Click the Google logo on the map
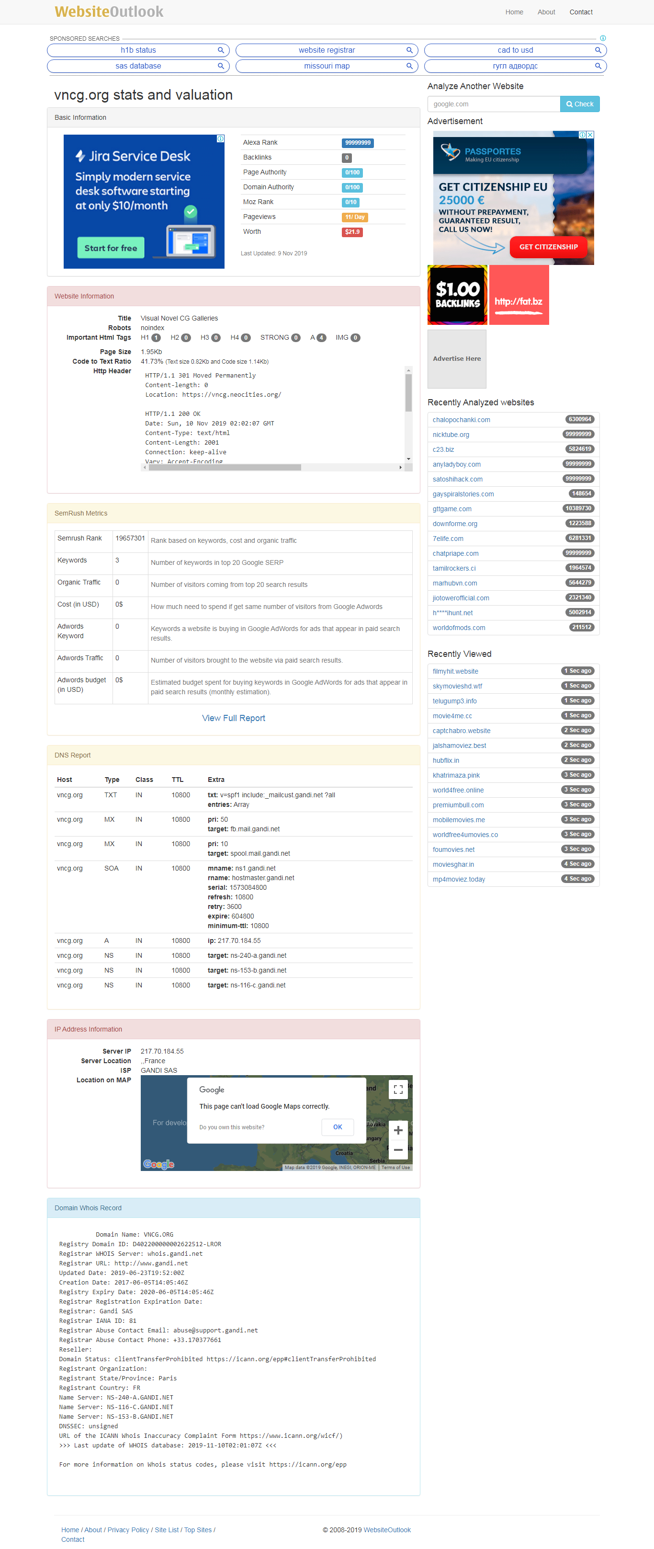Screen dimensions: 654x1549 pyautogui.click(x=158, y=1164)
